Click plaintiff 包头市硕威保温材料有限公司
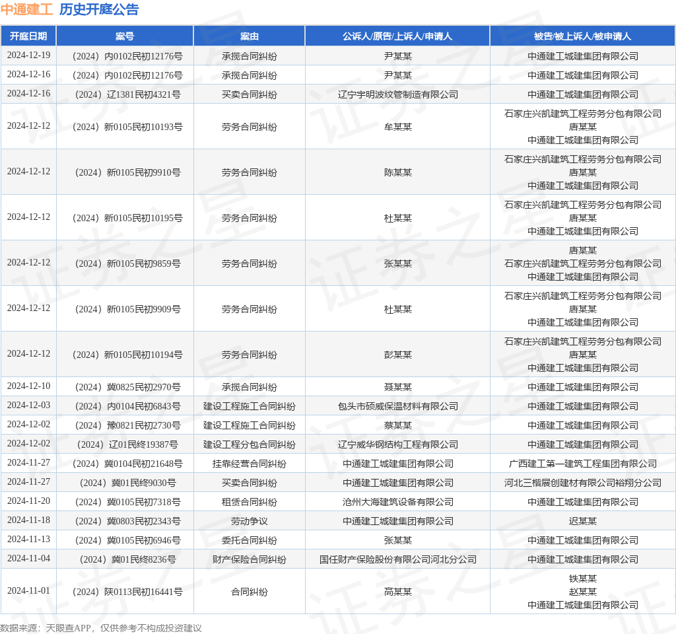Image resolution: width=676 pixels, height=634 pixels. 397,406
